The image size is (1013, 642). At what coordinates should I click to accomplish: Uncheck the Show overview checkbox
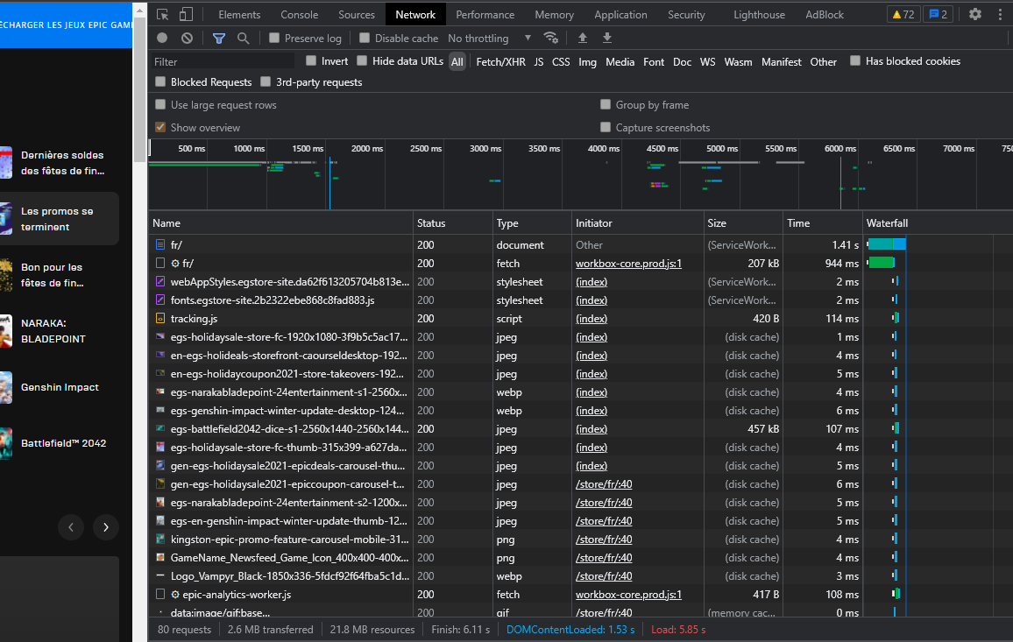(x=160, y=127)
